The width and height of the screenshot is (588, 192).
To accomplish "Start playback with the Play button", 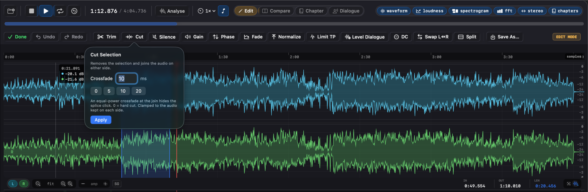I will pos(46,11).
